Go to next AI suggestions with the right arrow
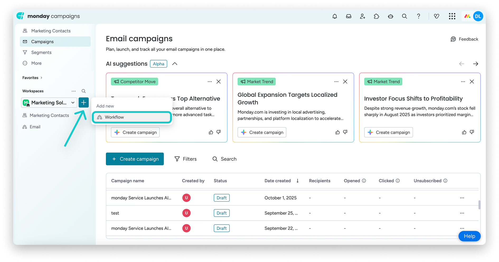Image resolution: width=499 pixels, height=262 pixels. point(476,64)
